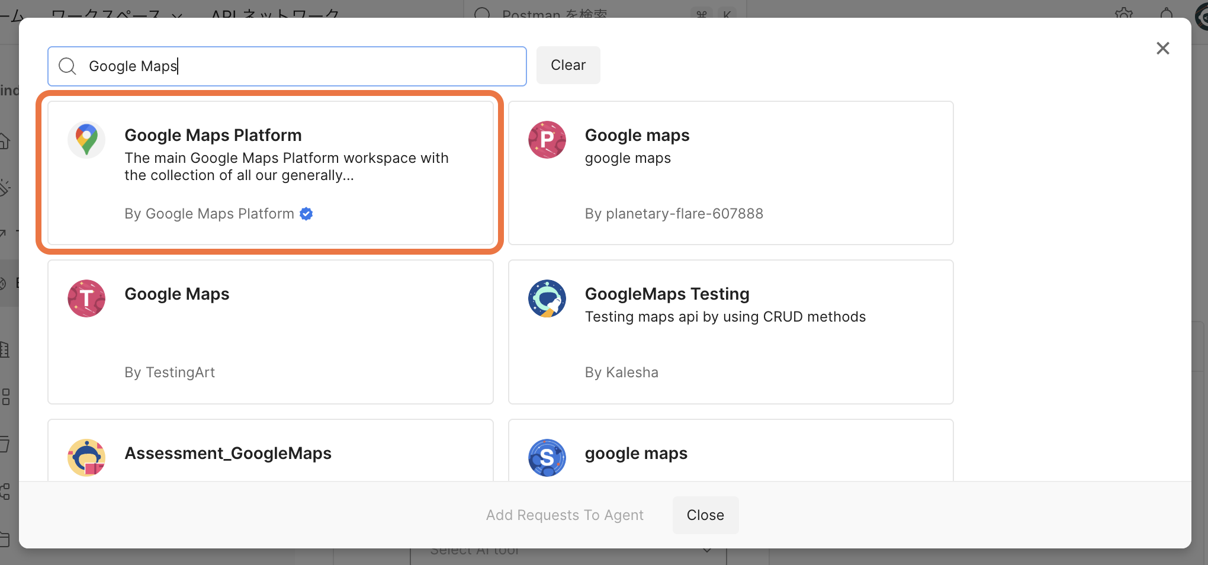Open the Google Maps Platform workspace card
Screen dimensions: 1208x565
click(270, 172)
